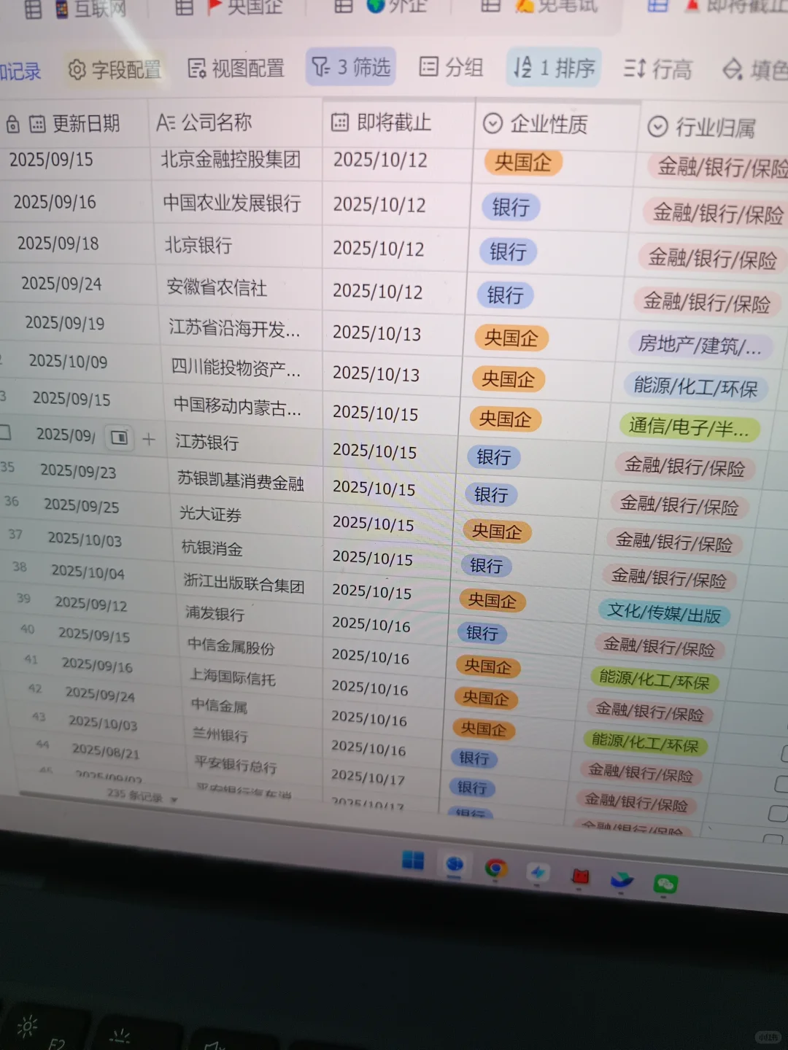The image size is (788, 1050).
Task: Click 能源/化工/环保 tag in 四川能投 row
Action: 695,386
